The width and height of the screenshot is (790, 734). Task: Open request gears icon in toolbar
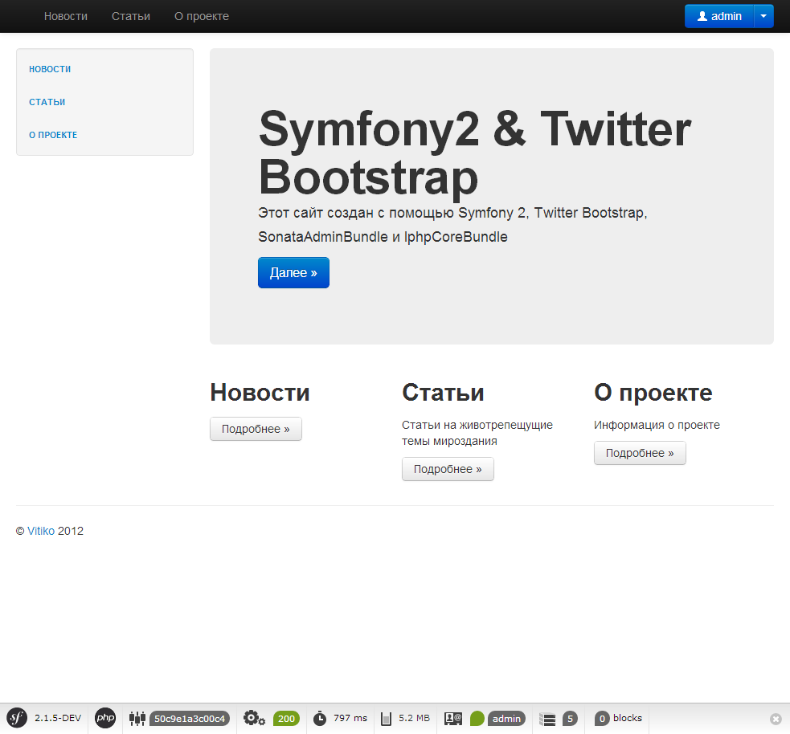click(x=254, y=719)
